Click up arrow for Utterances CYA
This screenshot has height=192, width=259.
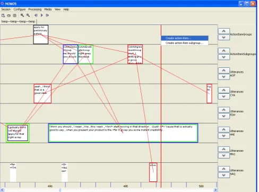223,90
